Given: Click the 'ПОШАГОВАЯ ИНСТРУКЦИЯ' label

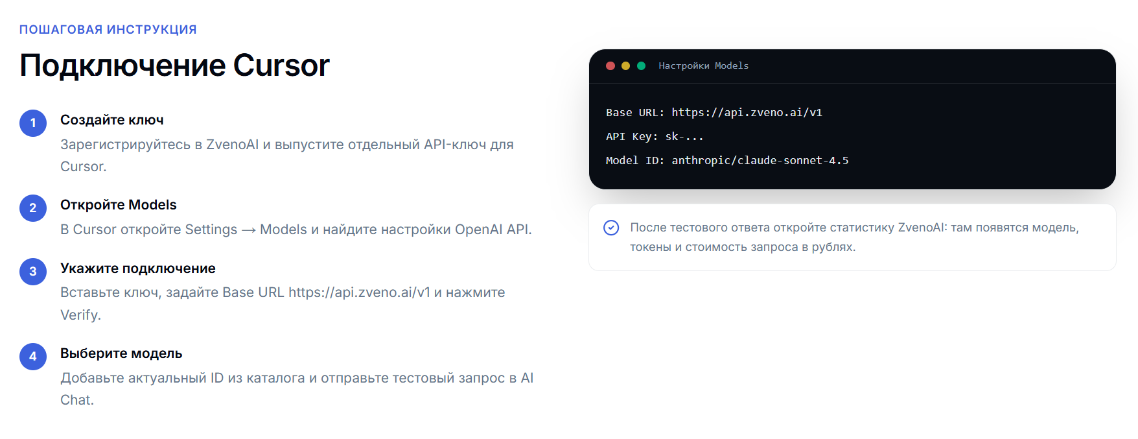Looking at the screenshot, I should 108,30.
